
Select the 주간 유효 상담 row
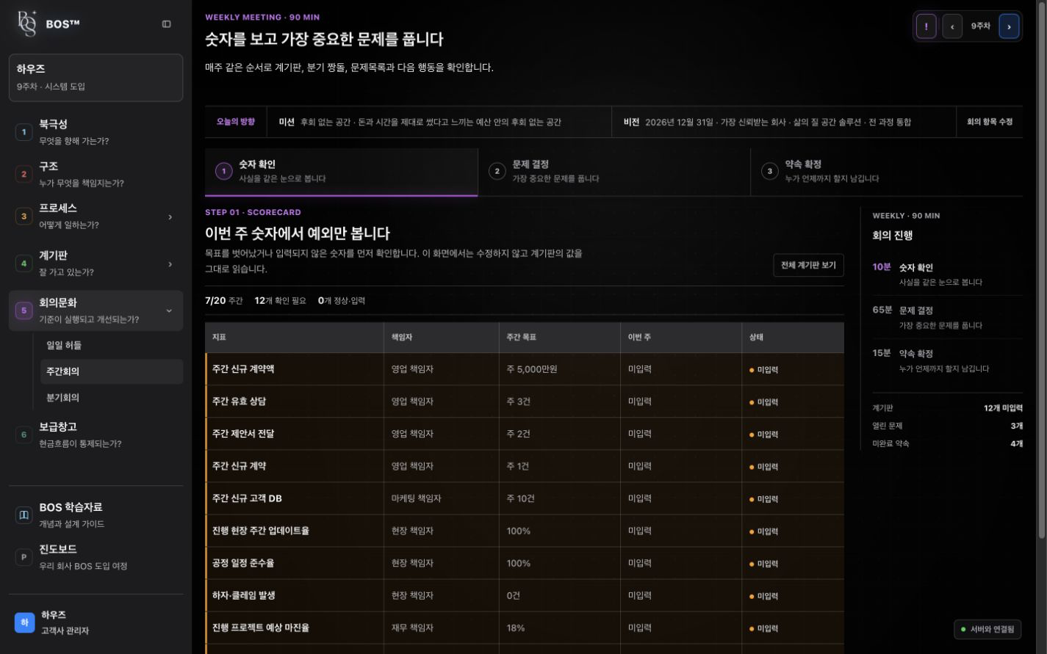[x=525, y=402]
